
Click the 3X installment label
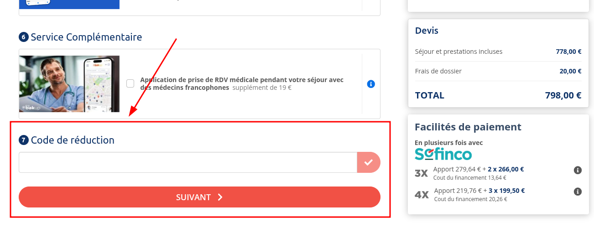421,173
